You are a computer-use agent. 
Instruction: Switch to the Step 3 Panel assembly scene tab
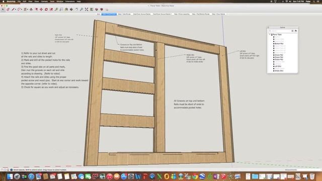tap(182, 14)
